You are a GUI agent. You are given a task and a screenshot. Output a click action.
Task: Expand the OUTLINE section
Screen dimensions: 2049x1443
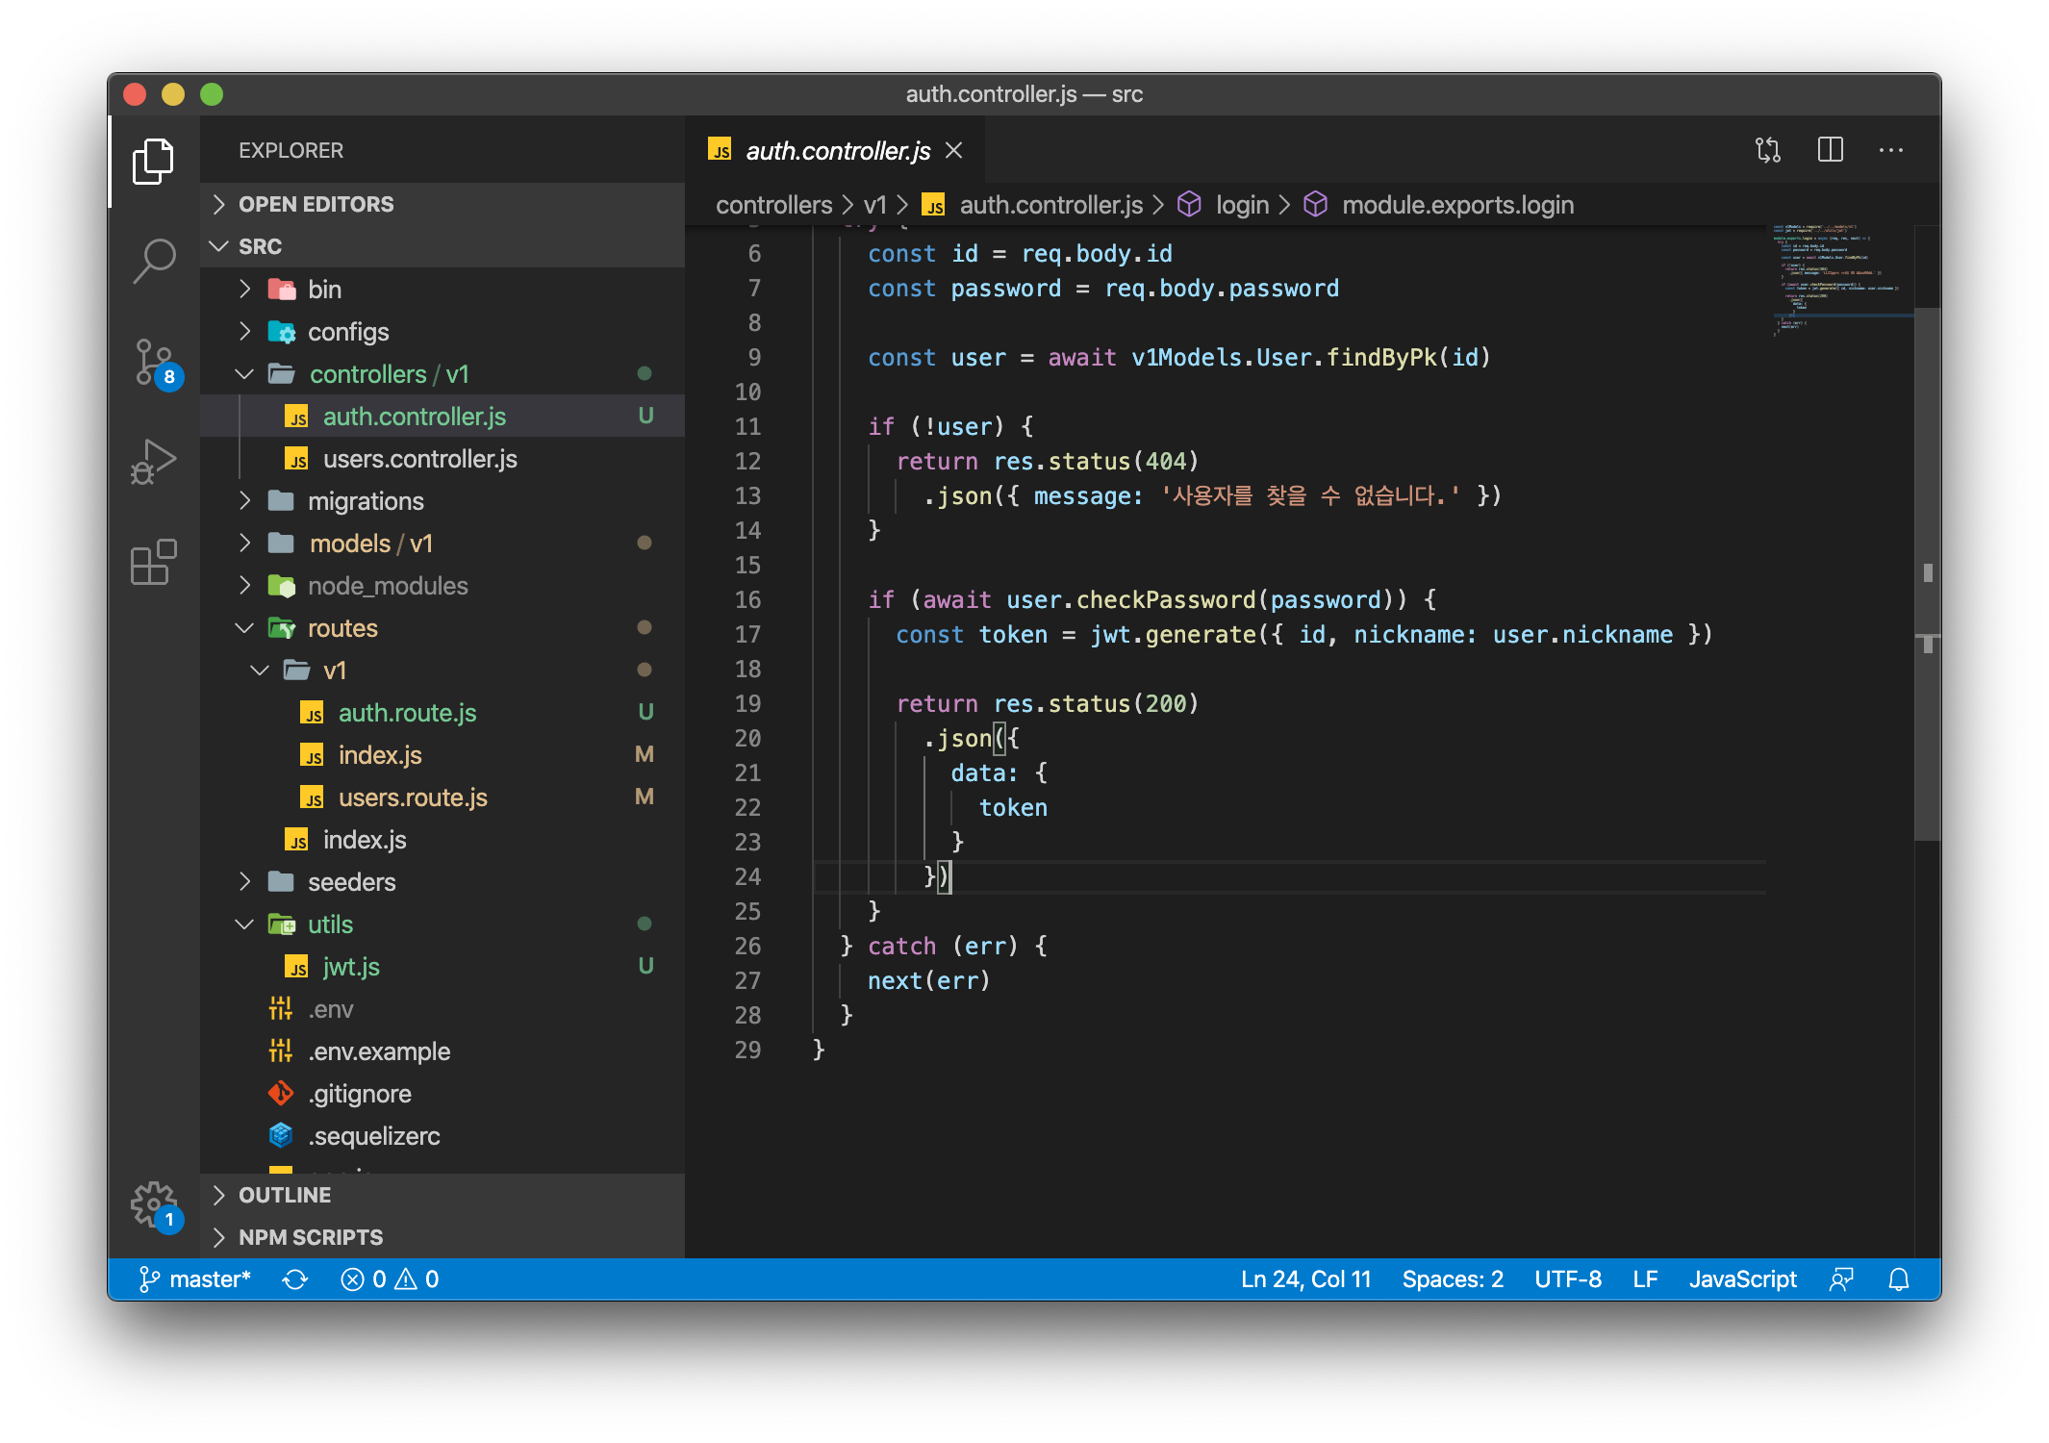pos(285,1195)
